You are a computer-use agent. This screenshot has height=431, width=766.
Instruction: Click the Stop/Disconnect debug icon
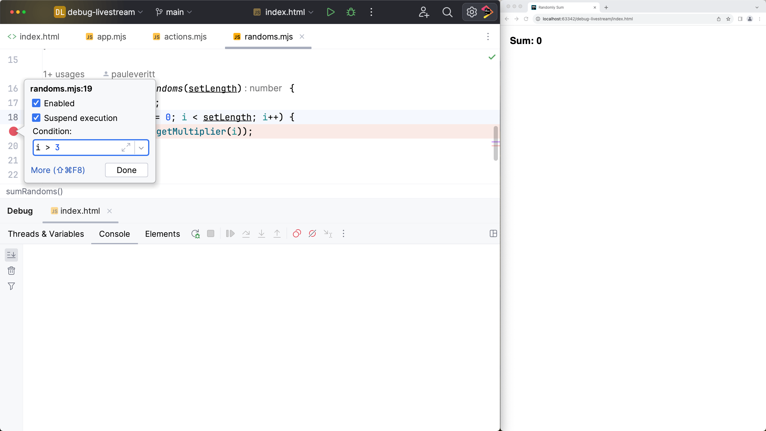click(210, 234)
